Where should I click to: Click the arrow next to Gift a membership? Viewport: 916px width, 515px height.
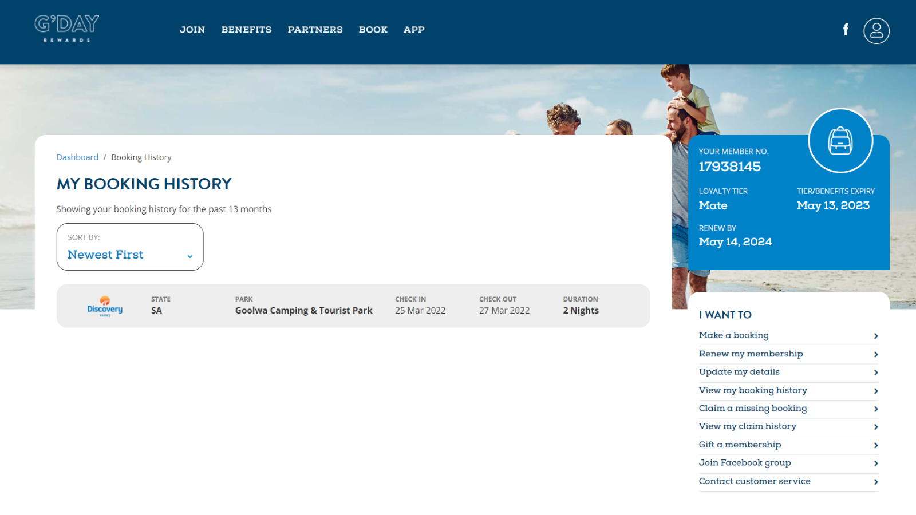[876, 445]
